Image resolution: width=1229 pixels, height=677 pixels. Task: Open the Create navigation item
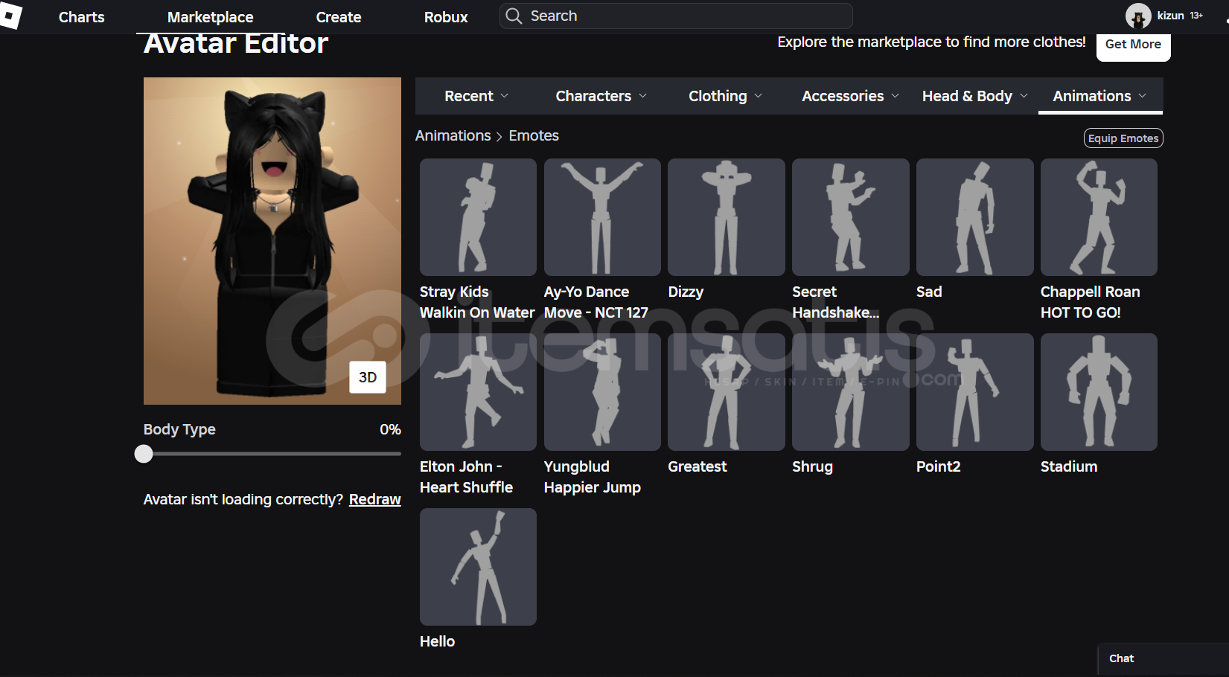pos(339,16)
